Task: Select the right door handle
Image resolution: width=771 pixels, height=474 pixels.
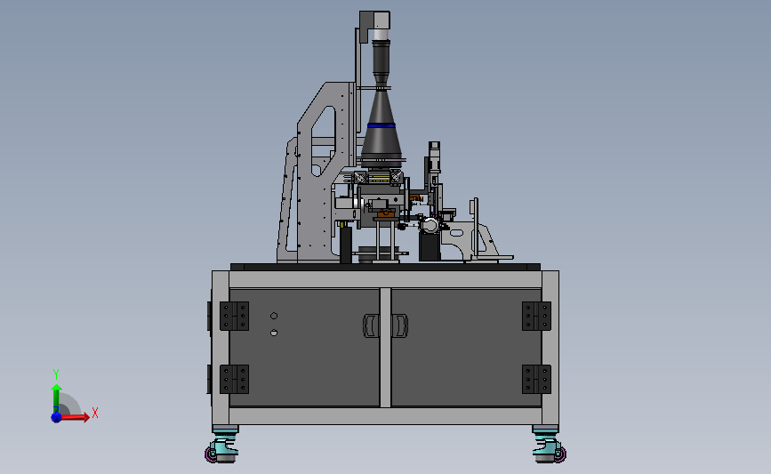Action: [x=399, y=326]
